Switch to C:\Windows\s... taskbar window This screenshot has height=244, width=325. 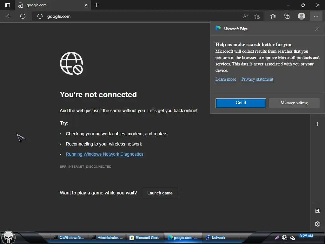69,238
